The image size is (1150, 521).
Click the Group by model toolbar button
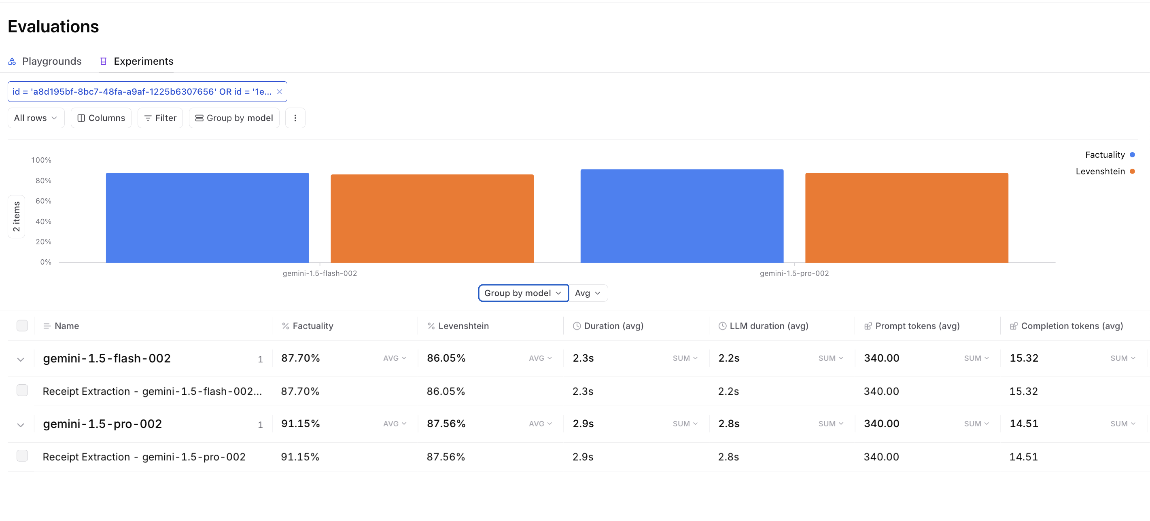(x=234, y=118)
